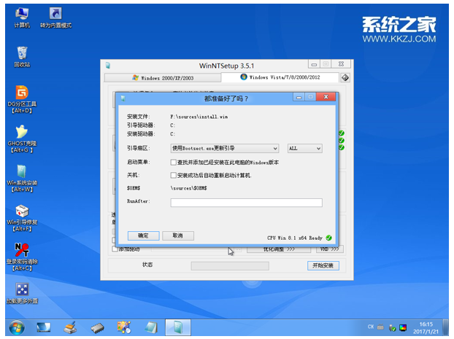Click the green Ready checkmark in the dialog
Viewport: 454px width, 339px height.
click(x=328, y=238)
